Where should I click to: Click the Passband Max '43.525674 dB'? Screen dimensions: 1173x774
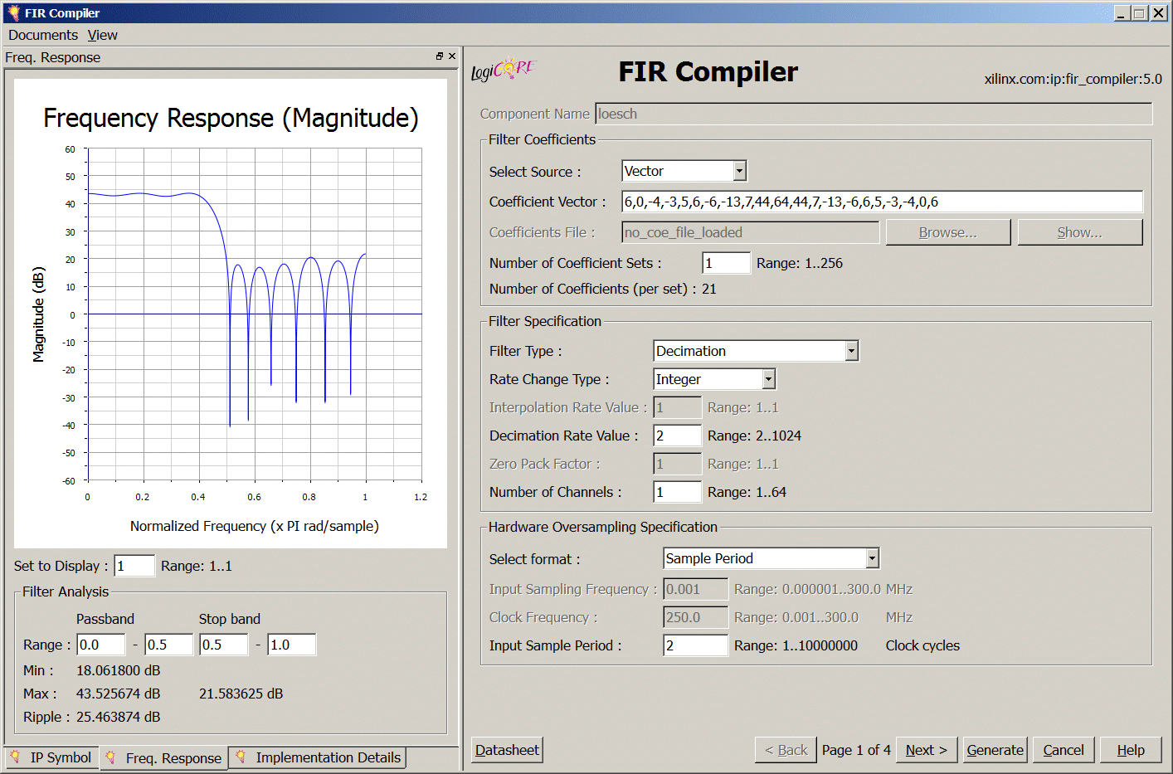click(119, 694)
